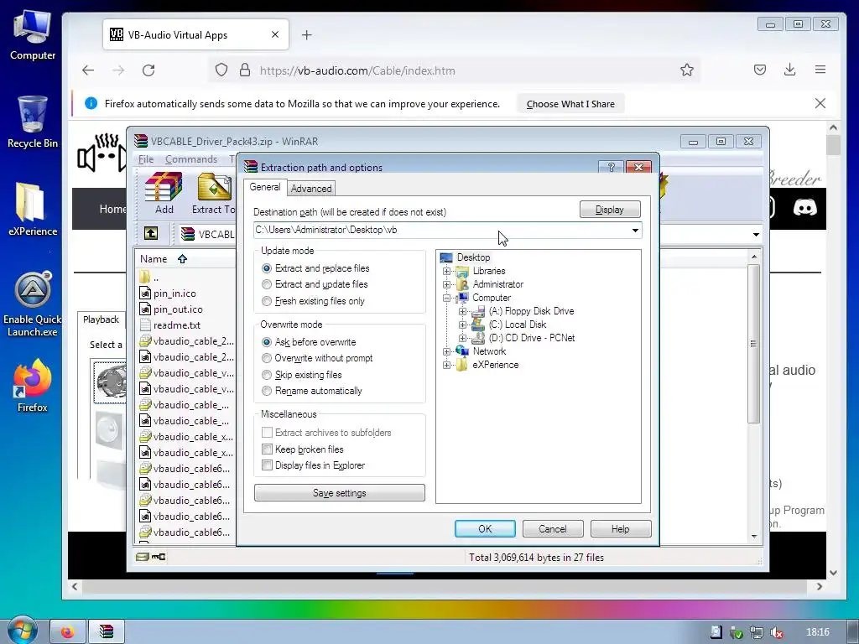Switch to the General tab
Screen dimensions: 859x644
pos(264,187)
